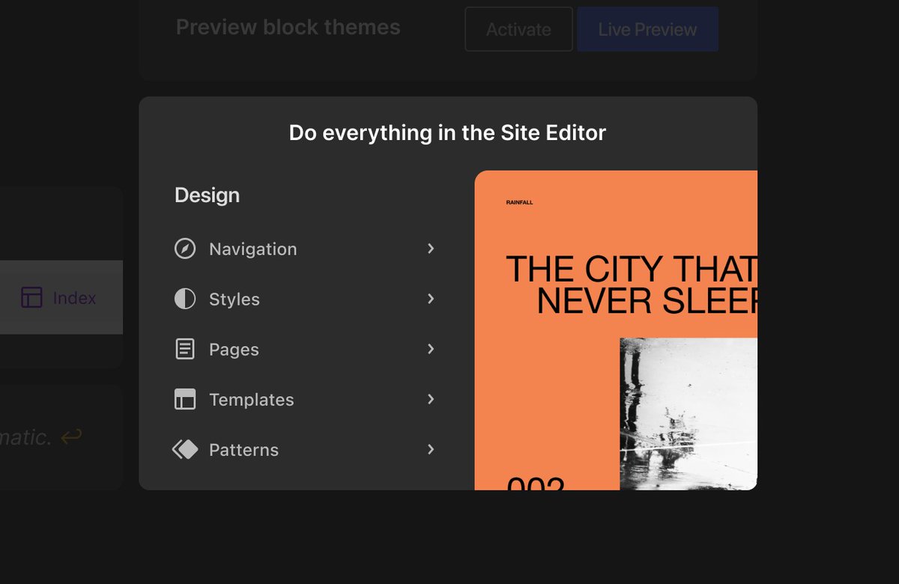The image size is (899, 584).
Task: Select the Index menu entry
Action: tap(73, 297)
